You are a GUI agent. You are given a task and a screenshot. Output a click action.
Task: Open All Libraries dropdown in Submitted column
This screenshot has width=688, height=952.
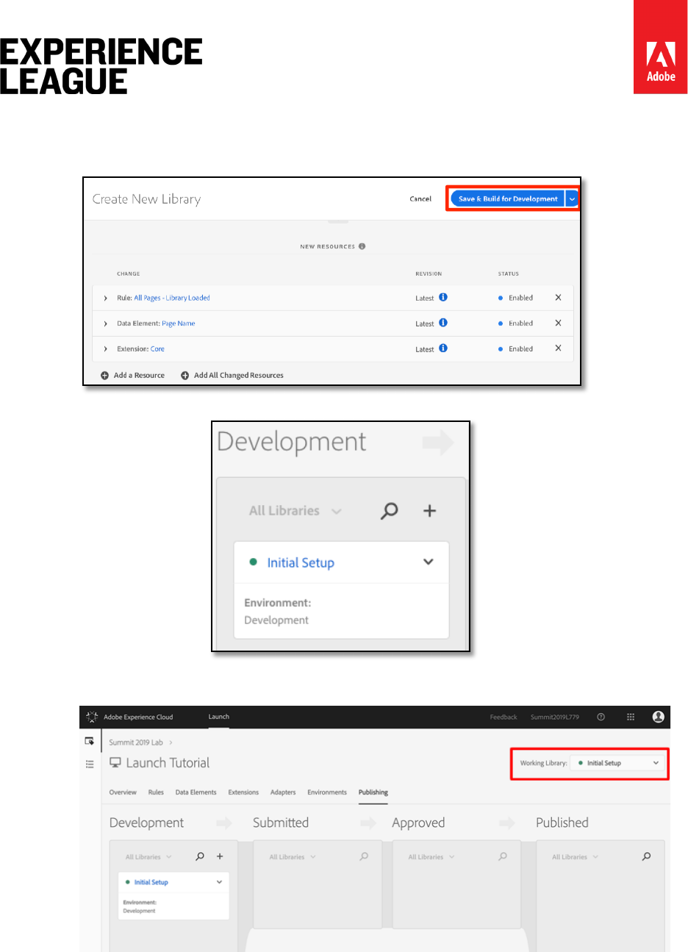pos(293,857)
